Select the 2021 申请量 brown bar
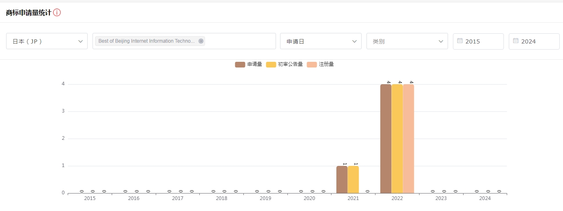The height and width of the screenshot is (211, 563). [x=342, y=179]
